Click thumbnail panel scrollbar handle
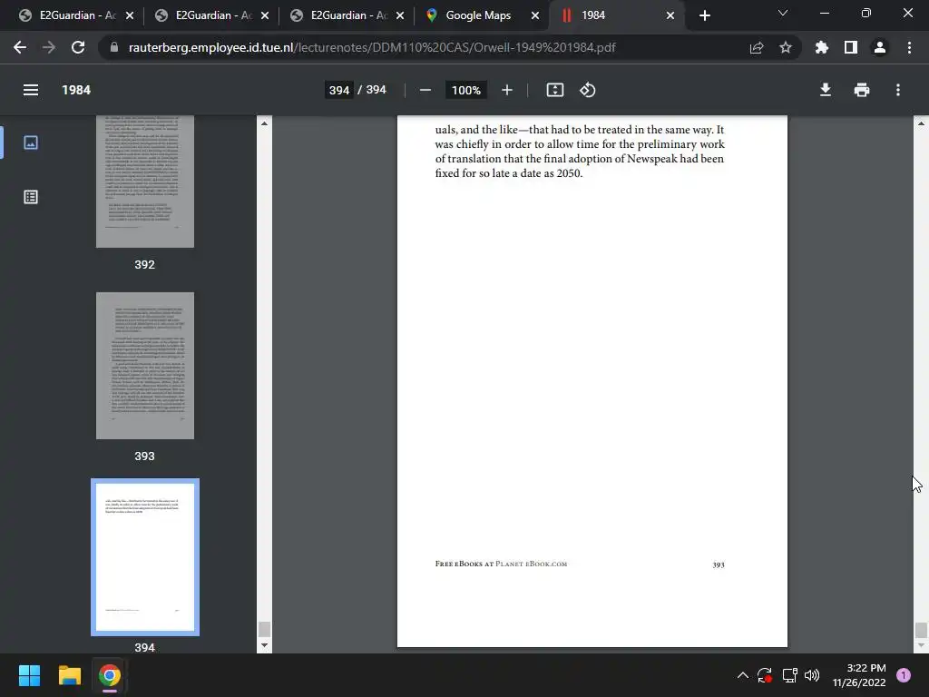The image size is (929, 697). pyautogui.click(x=264, y=629)
